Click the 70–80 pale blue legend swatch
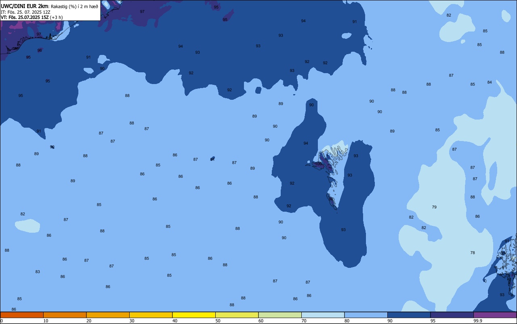Screen dimensions: 517x324 [323, 315]
